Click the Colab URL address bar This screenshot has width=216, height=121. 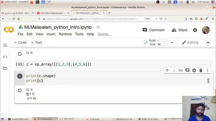91,19
